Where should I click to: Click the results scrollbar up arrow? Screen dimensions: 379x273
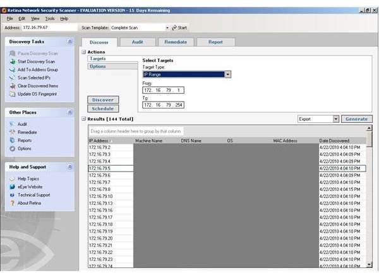369,128
